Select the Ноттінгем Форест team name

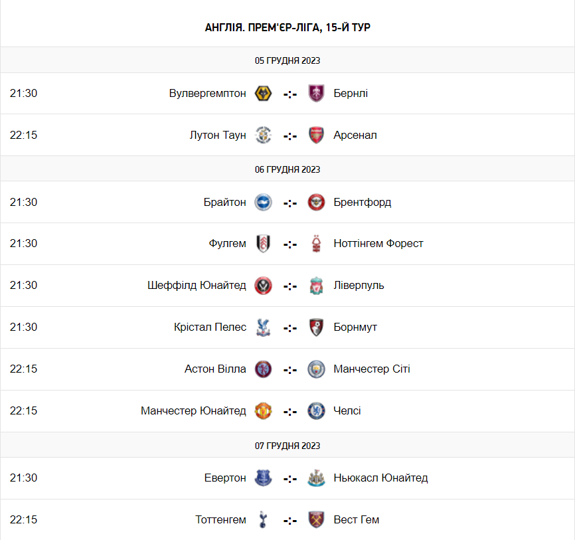click(378, 243)
